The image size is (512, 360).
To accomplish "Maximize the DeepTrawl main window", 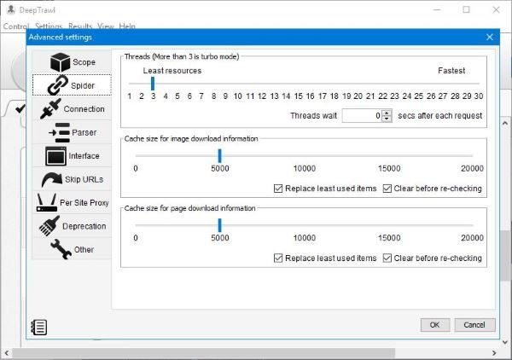I will [466, 9].
